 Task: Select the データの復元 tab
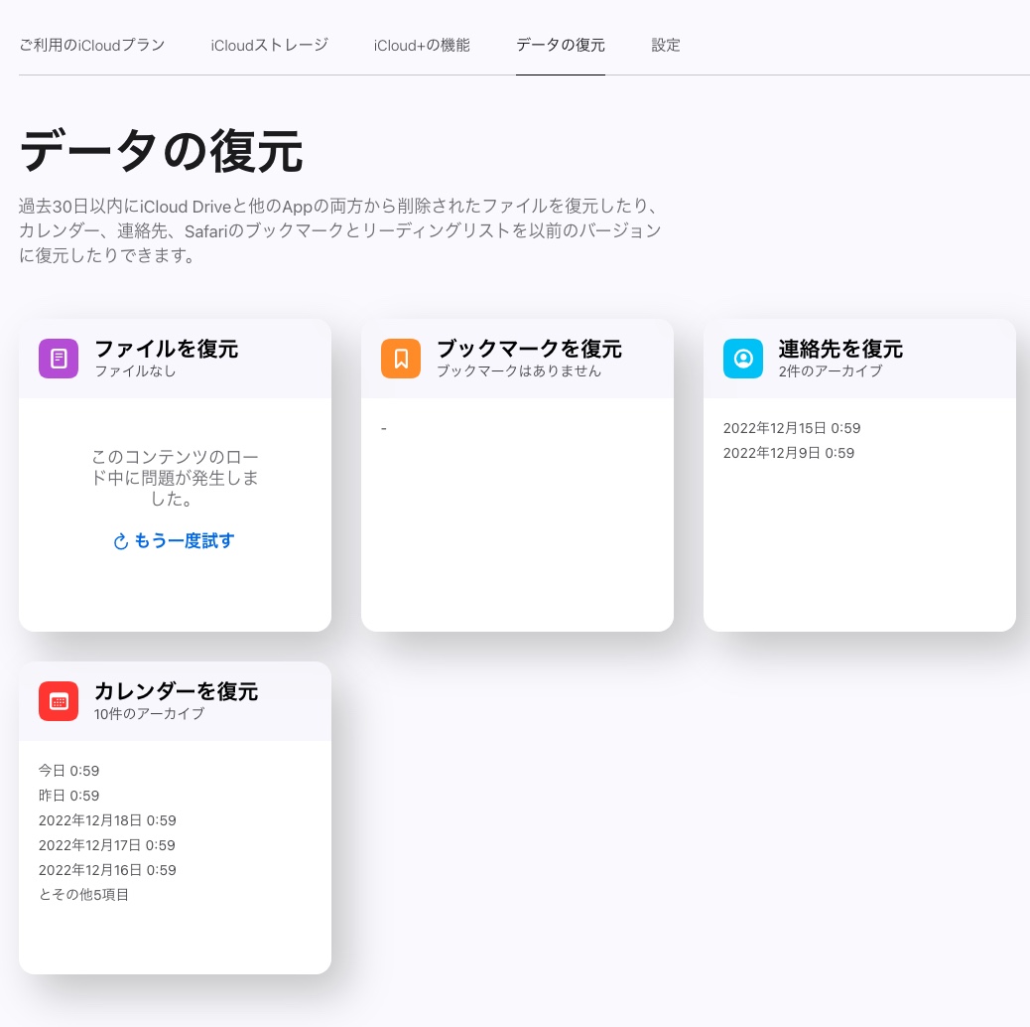pos(561,46)
